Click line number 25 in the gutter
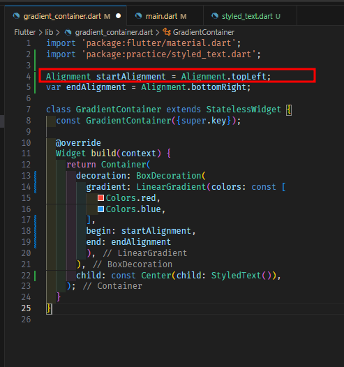The height and width of the screenshot is (367, 344). tap(26, 308)
